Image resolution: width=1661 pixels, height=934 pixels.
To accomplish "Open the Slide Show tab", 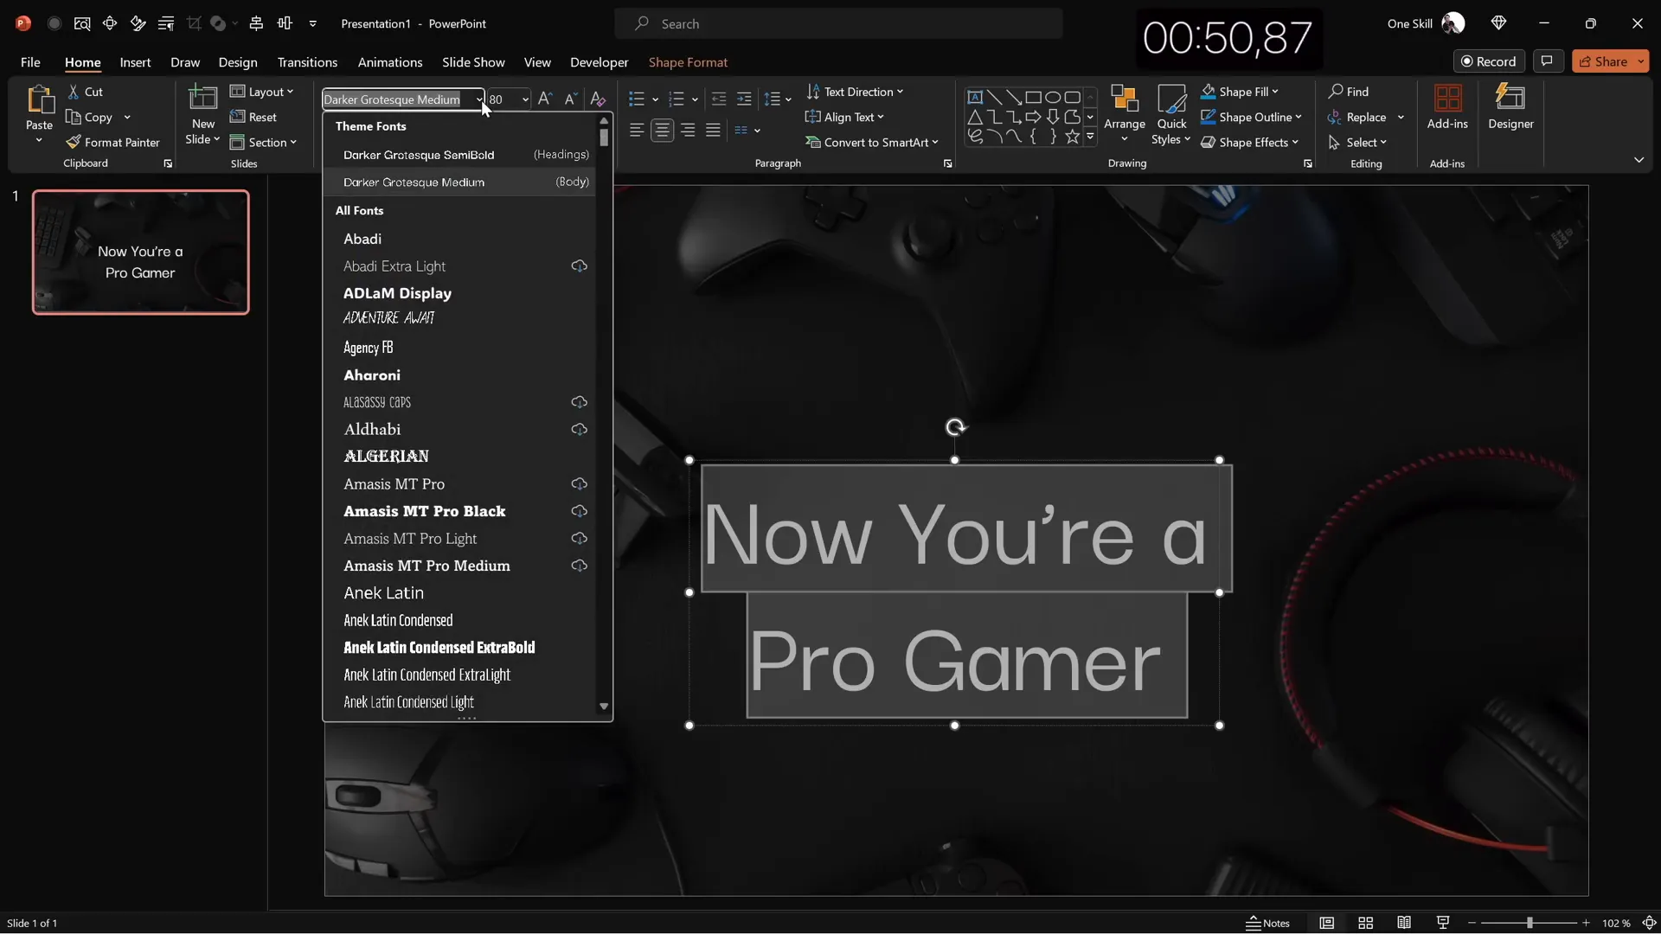I will [472, 62].
